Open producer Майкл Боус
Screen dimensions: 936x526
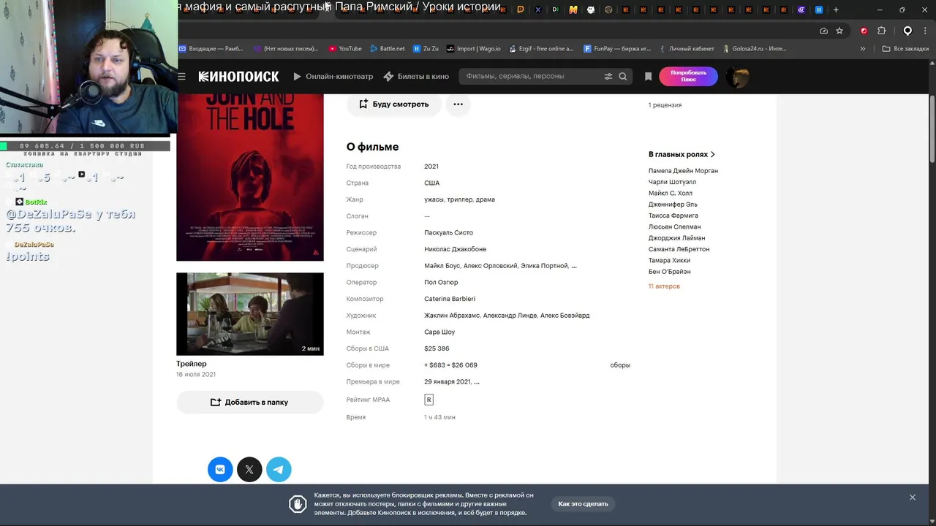tap(442, 266)
